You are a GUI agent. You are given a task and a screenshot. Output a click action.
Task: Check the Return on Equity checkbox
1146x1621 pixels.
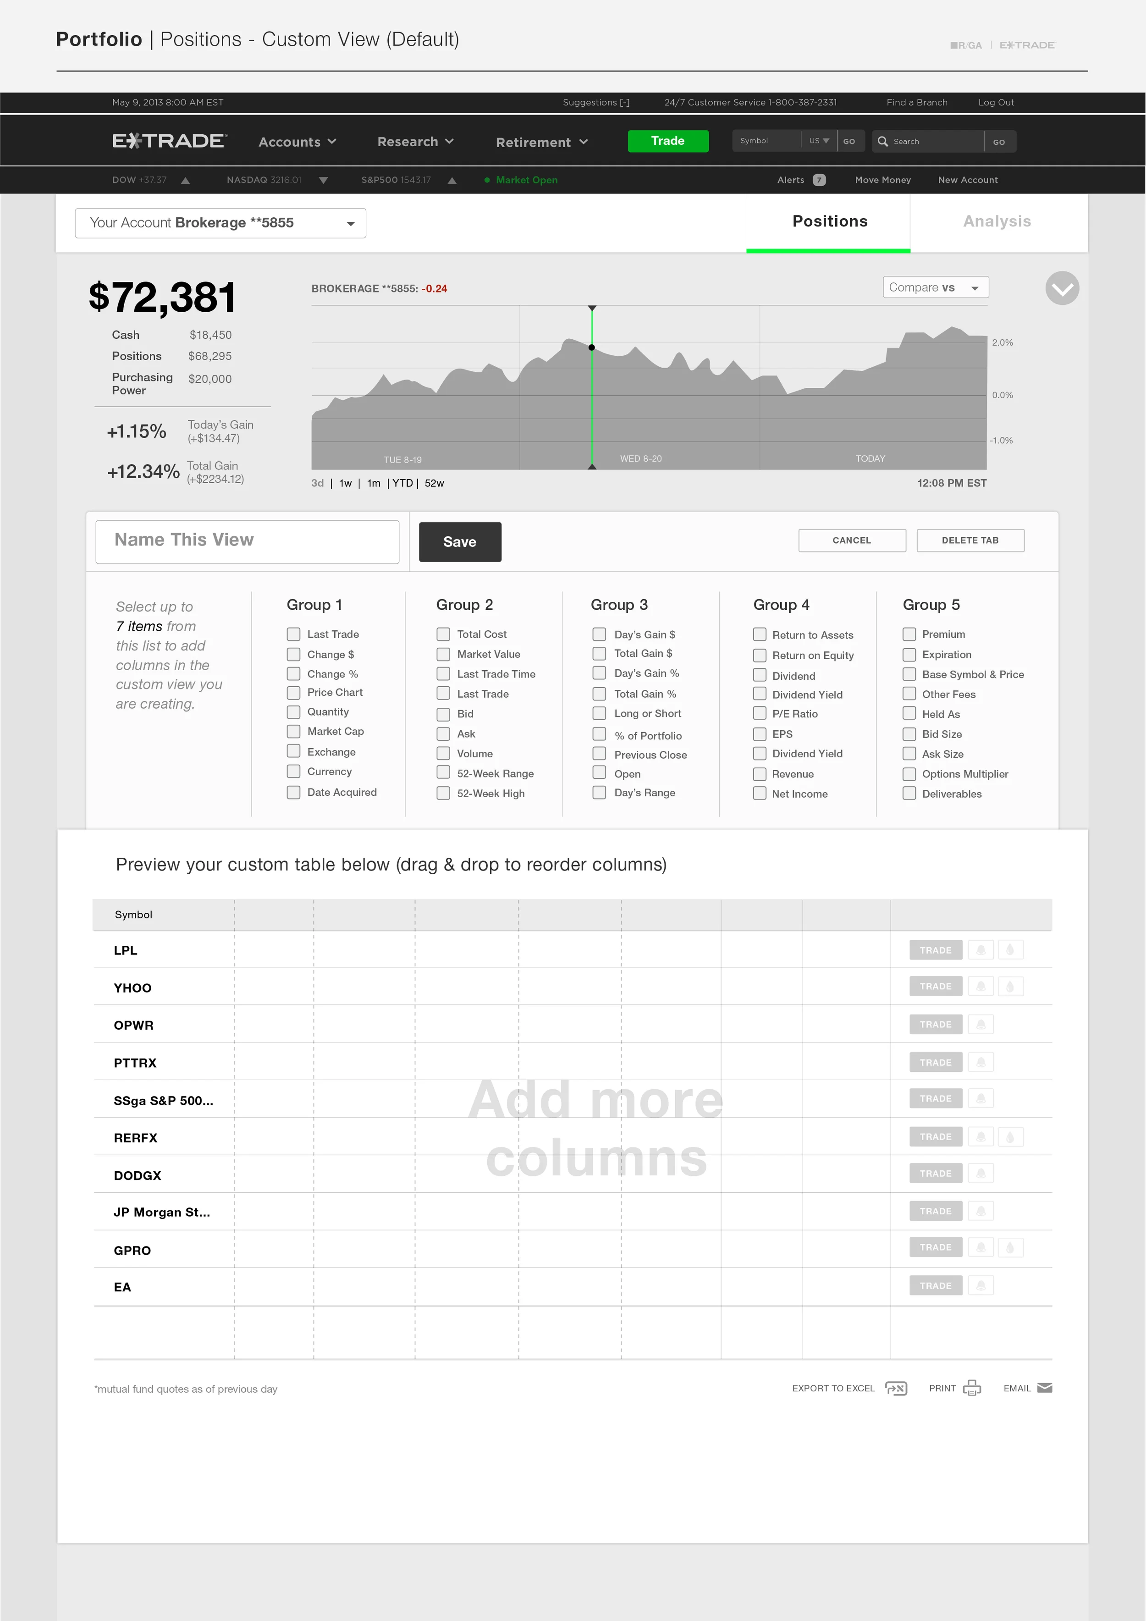click(760, 655)
